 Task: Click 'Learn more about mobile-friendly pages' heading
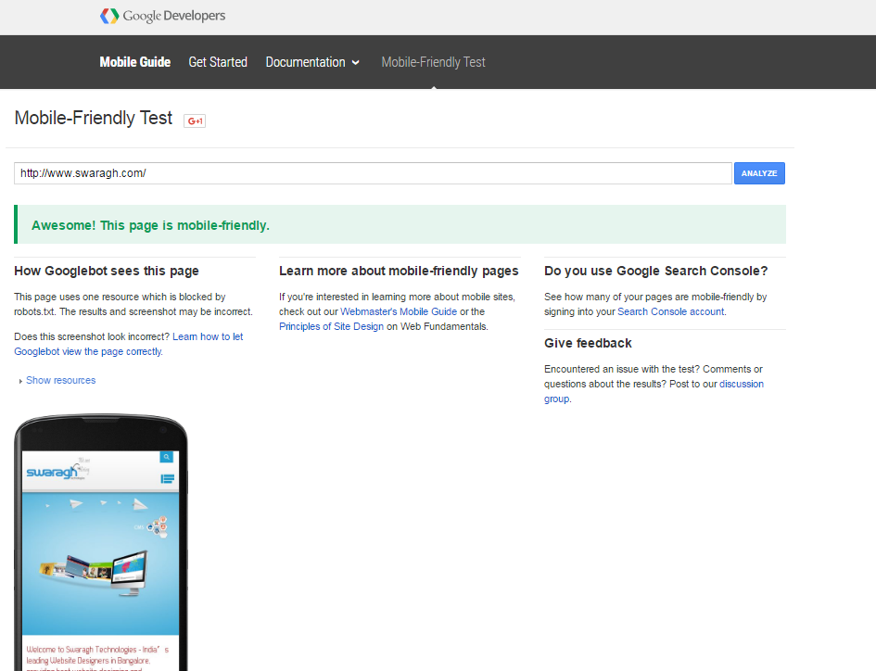coord(399,271)
